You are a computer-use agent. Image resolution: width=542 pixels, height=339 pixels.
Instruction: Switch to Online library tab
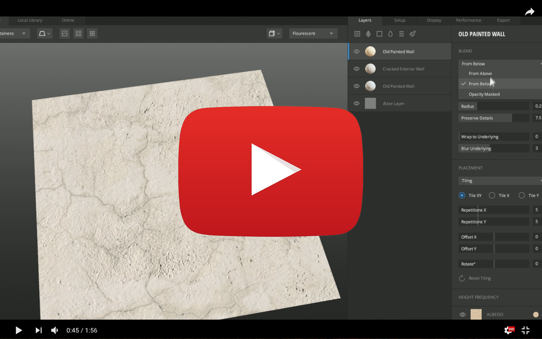click(x=68, y=20)
